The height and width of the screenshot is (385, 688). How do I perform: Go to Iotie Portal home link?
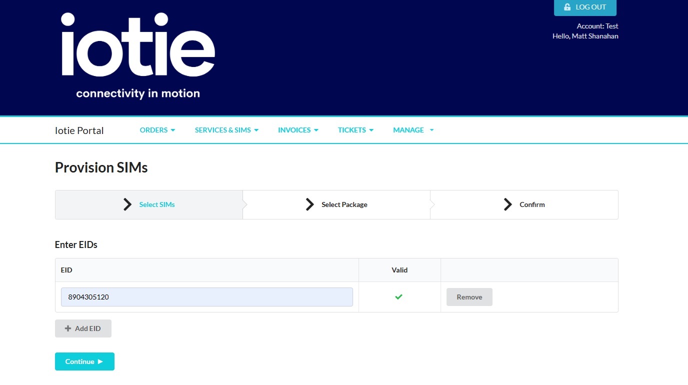(79, 130)
